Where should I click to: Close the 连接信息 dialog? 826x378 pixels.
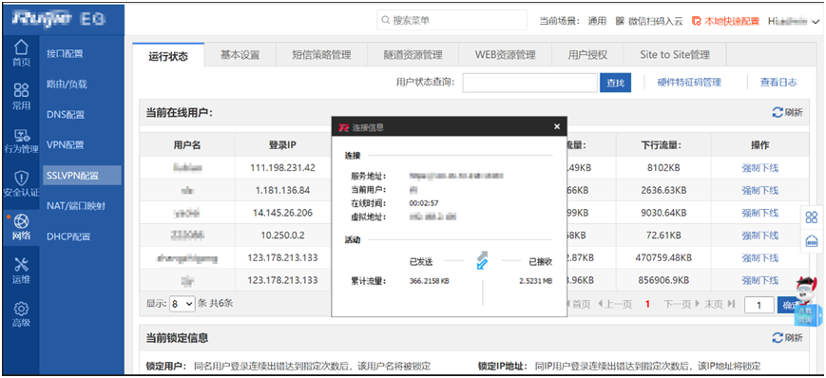click(557, 127)
